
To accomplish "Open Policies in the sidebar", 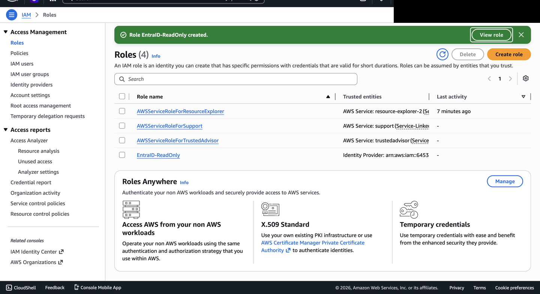I will coord(19,53).
